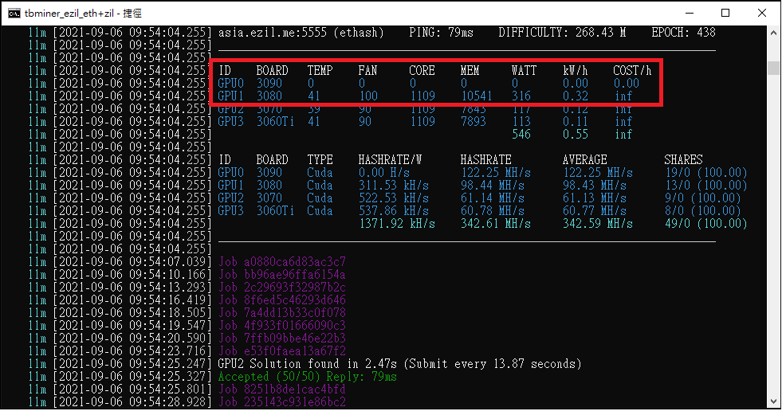Click the FAN column header
782x411 pixels.
[x=367, y=71]
